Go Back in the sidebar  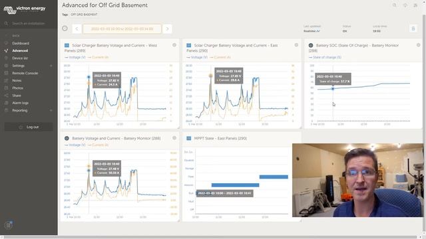pos(16,36)
